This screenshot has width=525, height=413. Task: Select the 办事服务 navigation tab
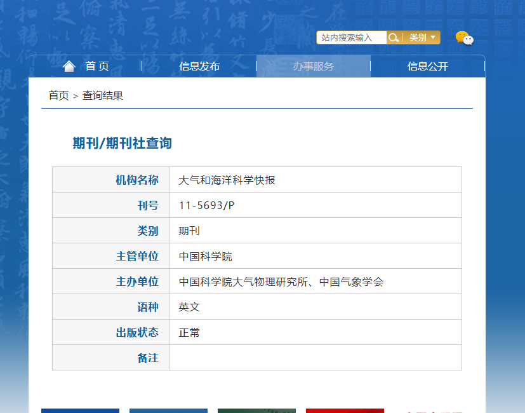(314, 66)
